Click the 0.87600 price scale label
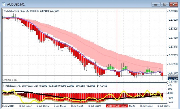180x109 pixels. [x=173, y=20]
